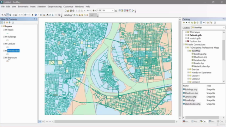The image size is (226, 127).
Task: Collapse the Buildings layer legend
Action: pos(4,37)
